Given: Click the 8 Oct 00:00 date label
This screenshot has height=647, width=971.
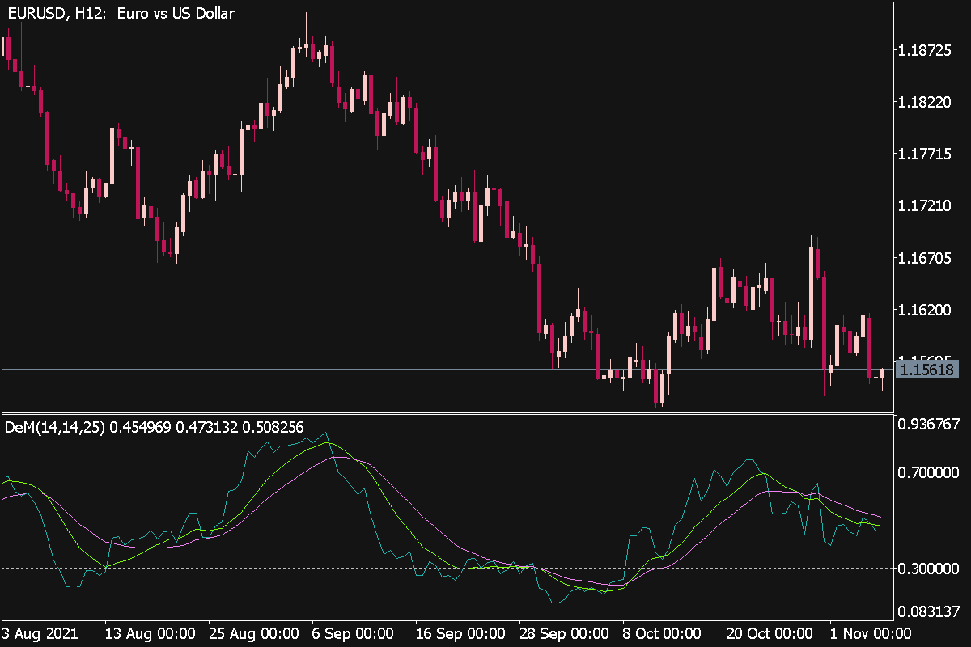Looking at the screenshot, I should click(663, 632).
